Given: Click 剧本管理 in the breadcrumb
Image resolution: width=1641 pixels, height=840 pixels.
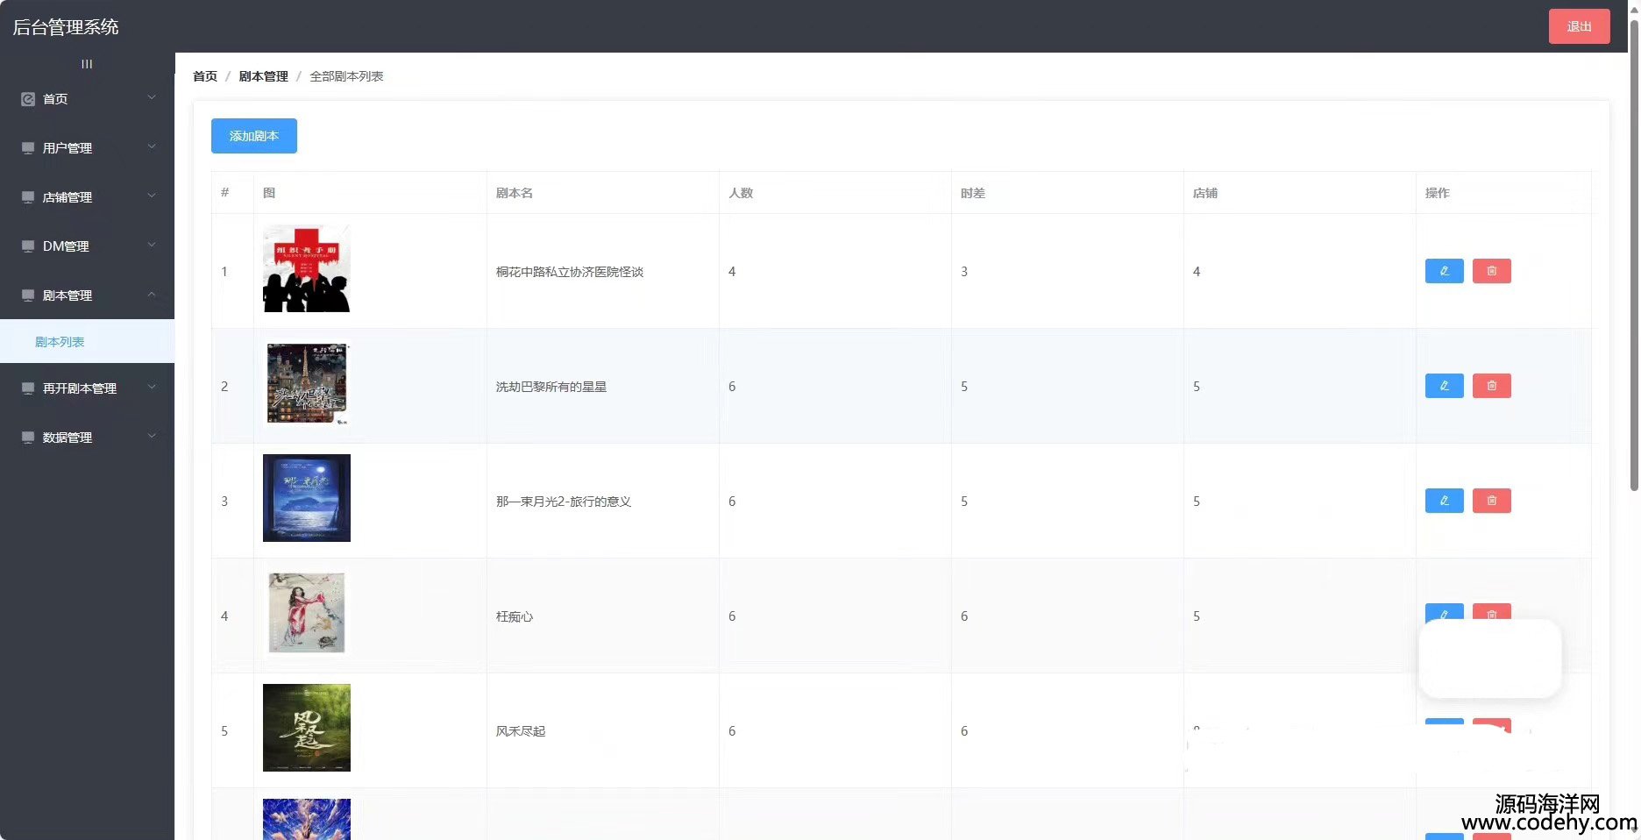Looking at the screenshot, I should pos(263,76).
